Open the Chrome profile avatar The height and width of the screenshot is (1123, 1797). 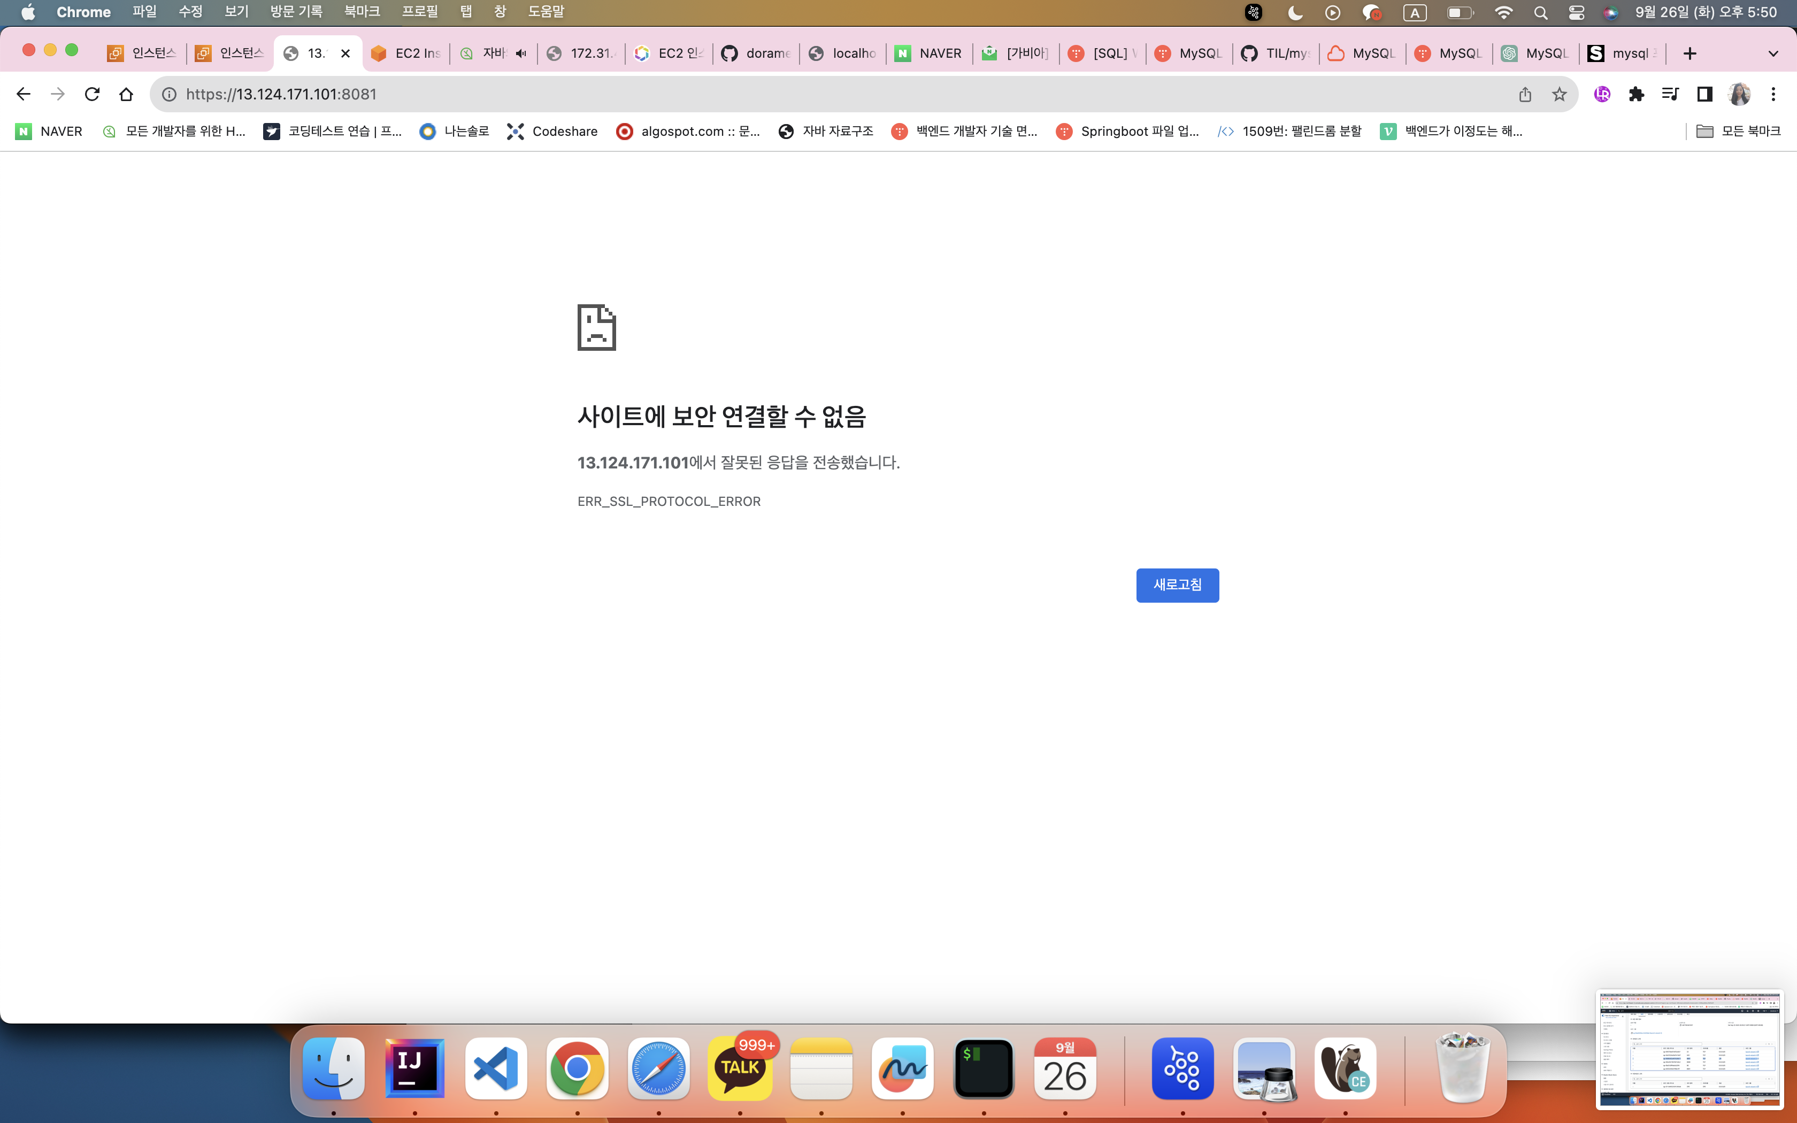point(1739,94)
